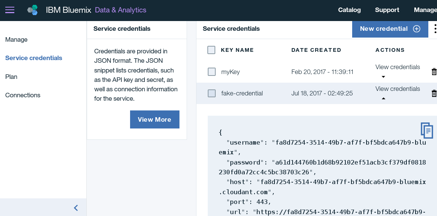437x216 pixels.
Task: Open the Support menu item
Action: (387, 10)
